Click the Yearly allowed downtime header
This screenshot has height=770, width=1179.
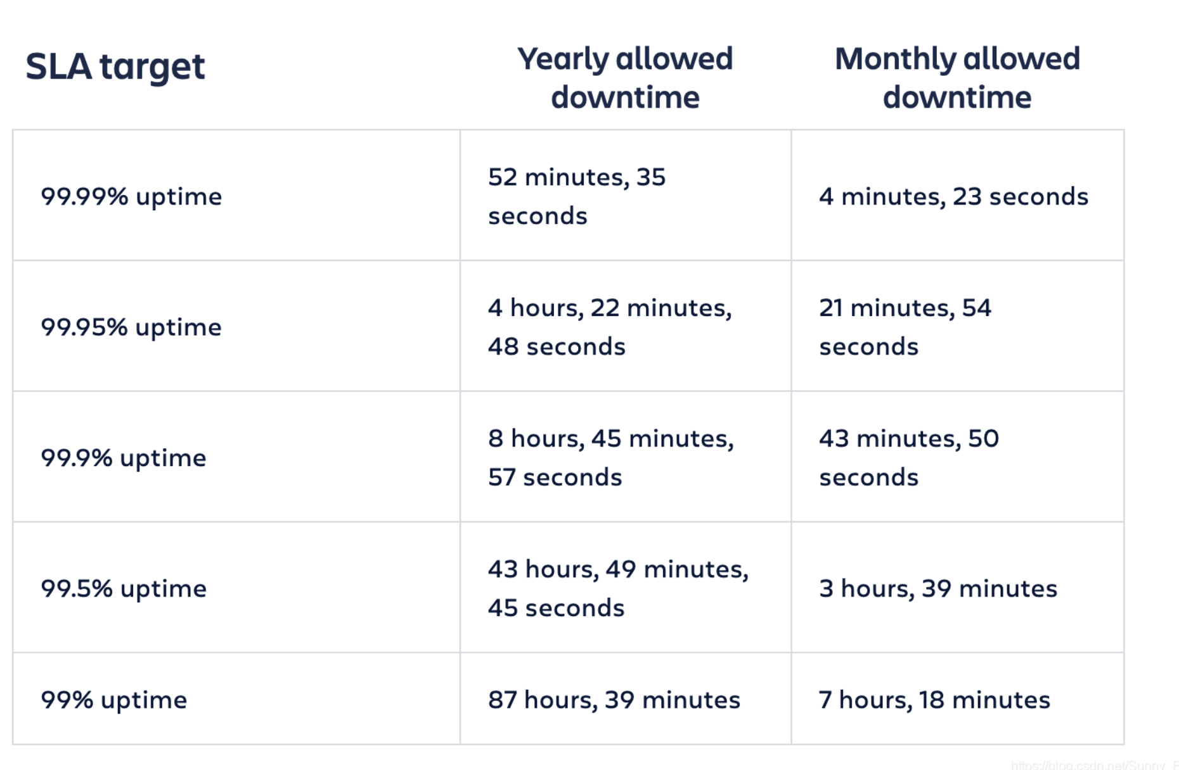[625, 78]
